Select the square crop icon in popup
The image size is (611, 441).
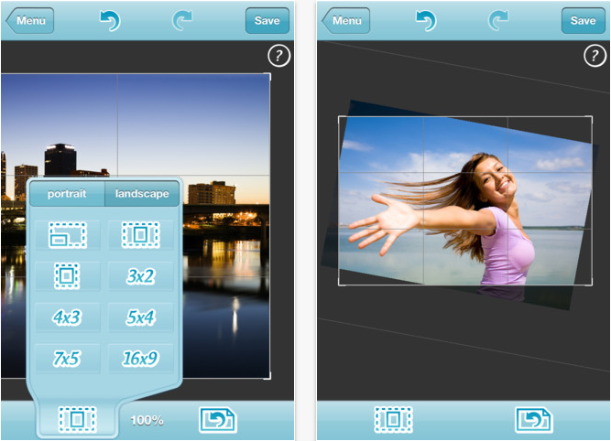[68, 276]
